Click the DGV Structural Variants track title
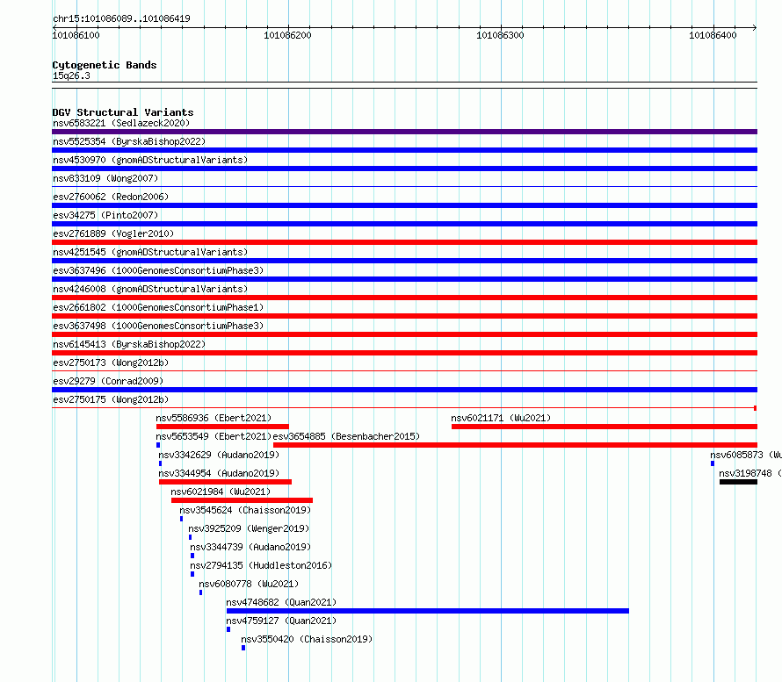782x682 pixels. click(123, 112)
